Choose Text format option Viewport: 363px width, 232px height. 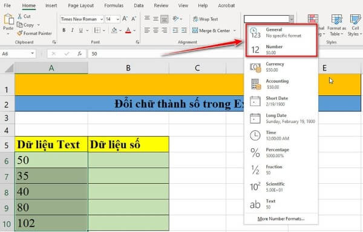click(281, 204)
